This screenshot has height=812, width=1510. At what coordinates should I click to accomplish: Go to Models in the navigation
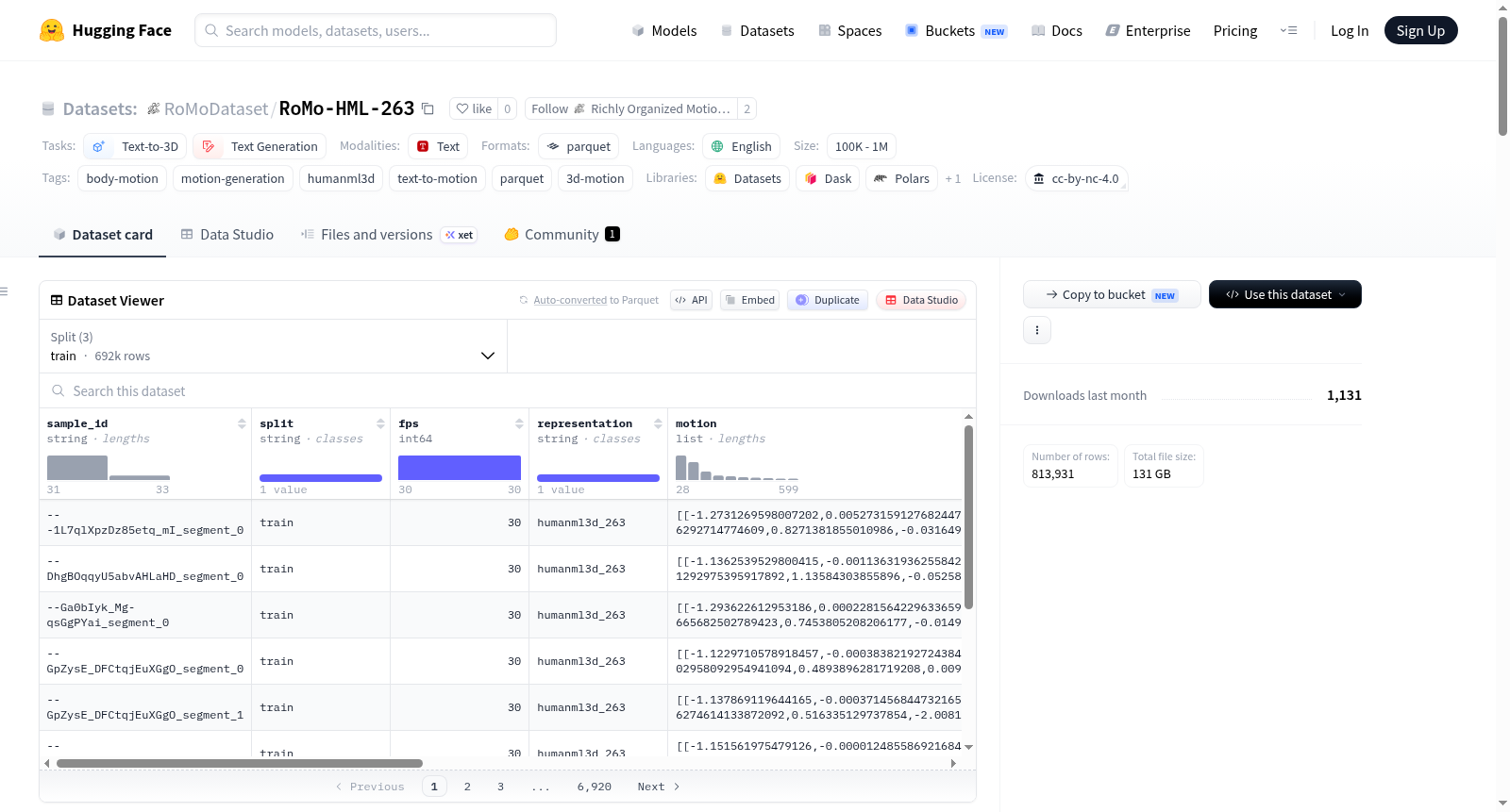click(664, 30)
